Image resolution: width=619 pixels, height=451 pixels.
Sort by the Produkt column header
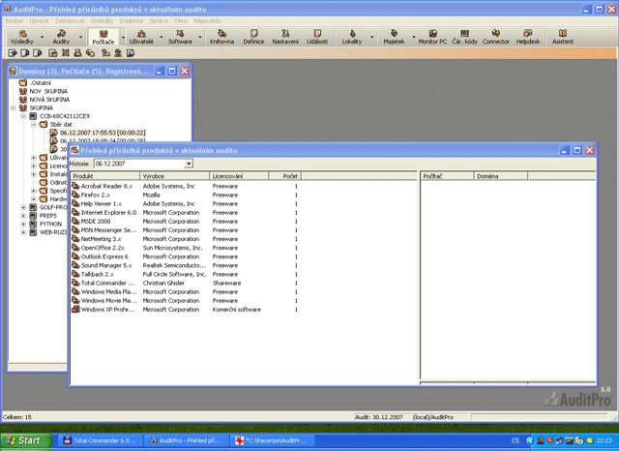coord(105,176)
